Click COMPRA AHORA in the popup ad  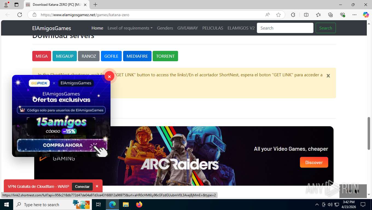pos(62,145)
